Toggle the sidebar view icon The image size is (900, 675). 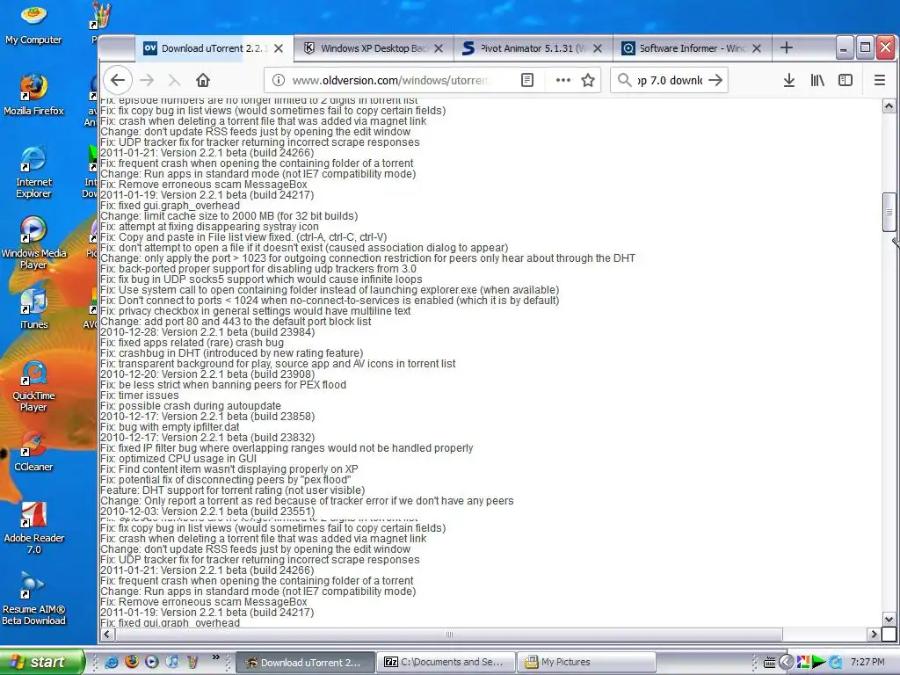846,80
